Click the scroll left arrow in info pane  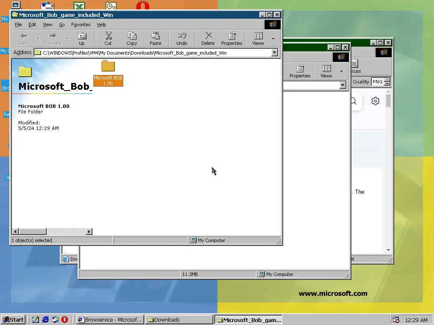(x=15, y=231)
